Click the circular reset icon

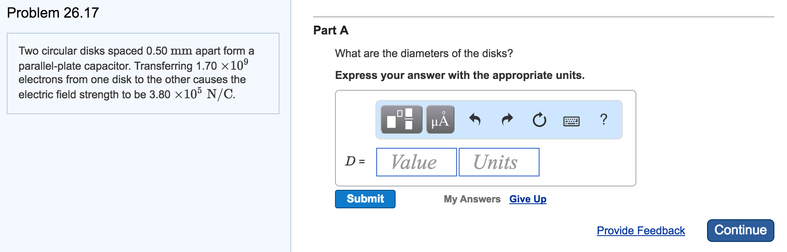tap(539, 120)
